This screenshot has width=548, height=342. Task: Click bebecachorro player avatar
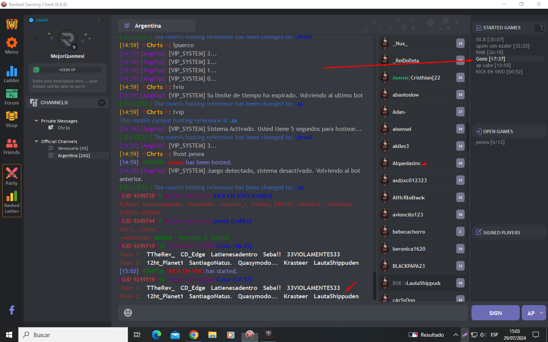click(385, 232)
